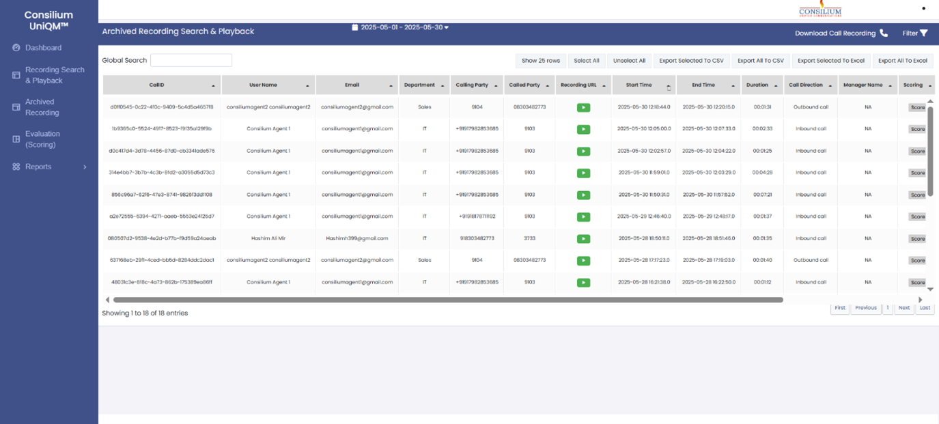
Task: Play recording for Hashim Ali Mir's call
Action: 583,239
